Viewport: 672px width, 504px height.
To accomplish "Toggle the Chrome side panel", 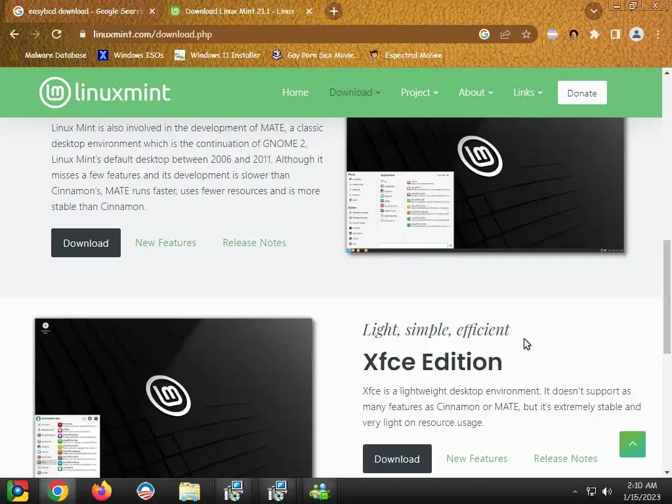I will click(x=616, y=34).
